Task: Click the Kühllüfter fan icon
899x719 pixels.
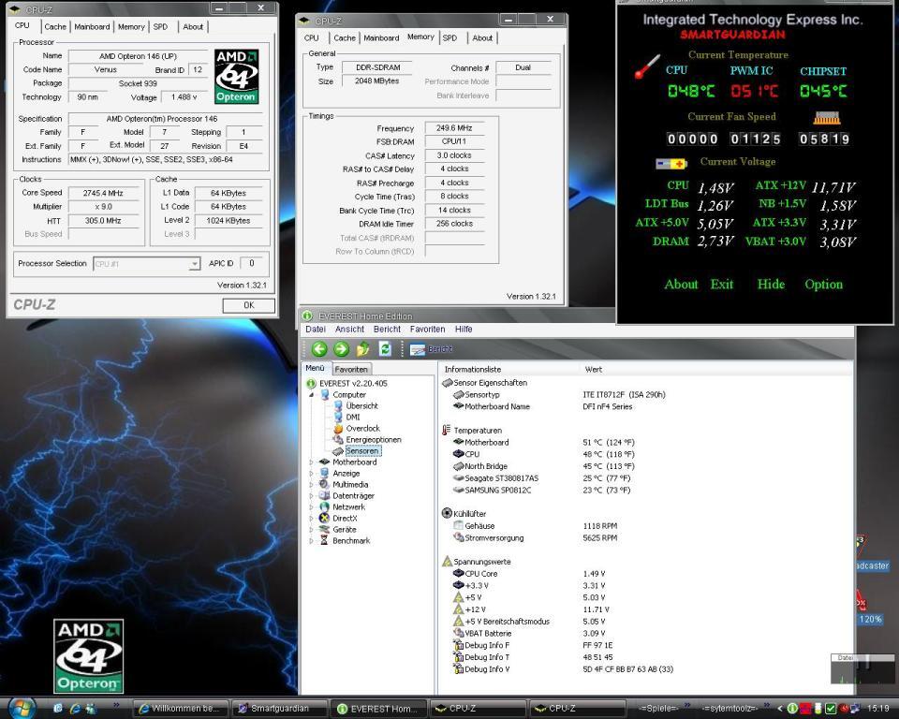Action: (448, 513)
